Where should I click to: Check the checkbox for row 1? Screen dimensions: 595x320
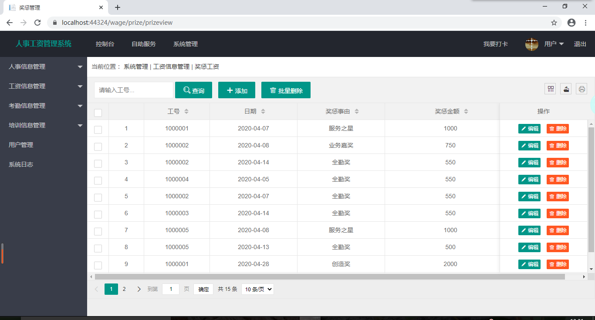point(98,130)
